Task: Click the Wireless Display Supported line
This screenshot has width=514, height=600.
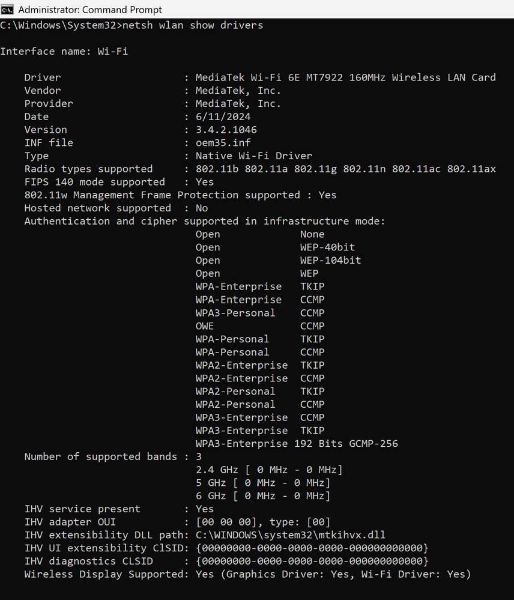Action: (248, 574)
